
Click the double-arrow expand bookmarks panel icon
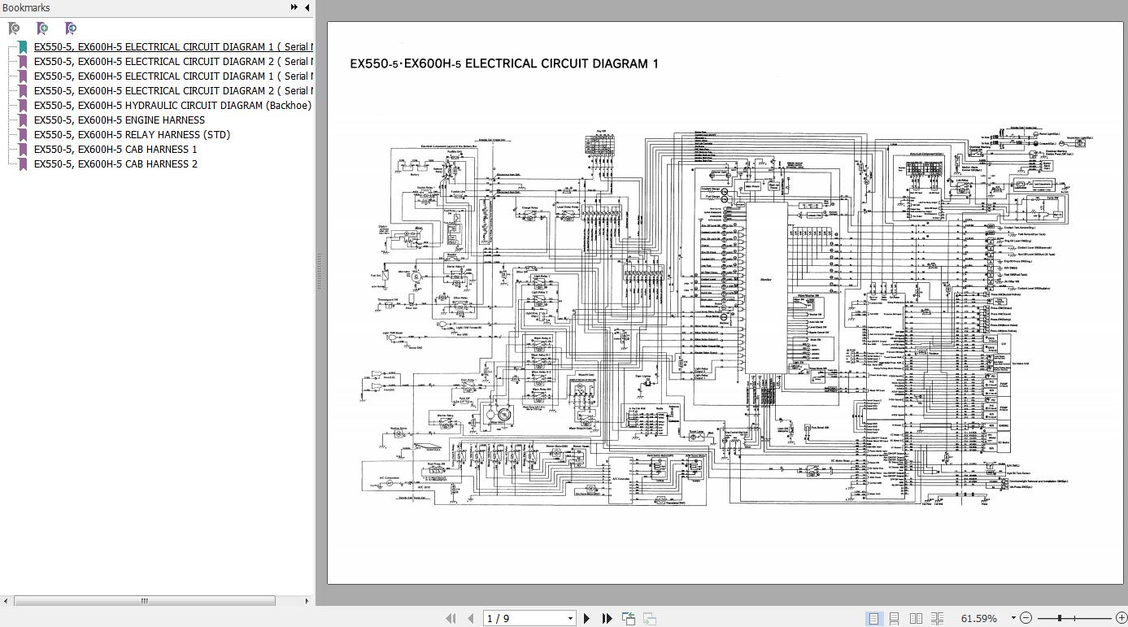coord(294,7)
